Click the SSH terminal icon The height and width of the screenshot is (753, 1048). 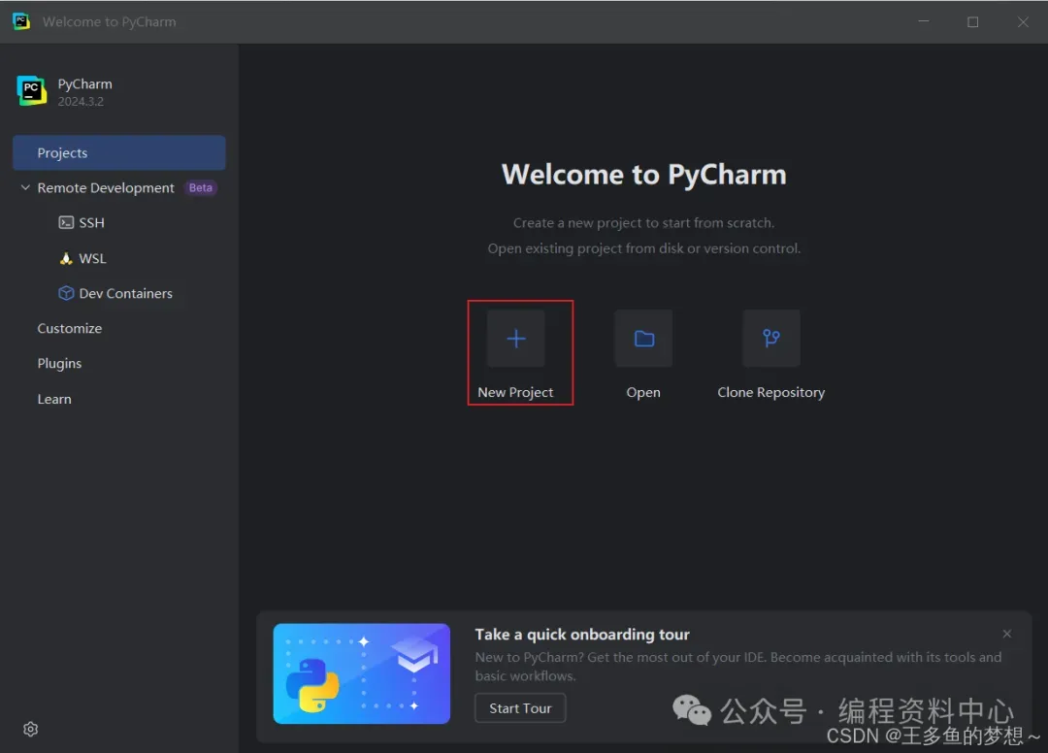coord(66,222)
